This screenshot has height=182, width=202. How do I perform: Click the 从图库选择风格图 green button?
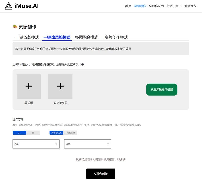[x=161, y=90]
